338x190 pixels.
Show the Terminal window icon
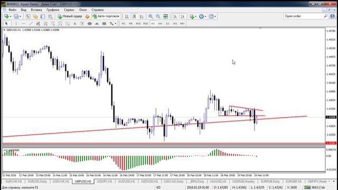[43, 16]
